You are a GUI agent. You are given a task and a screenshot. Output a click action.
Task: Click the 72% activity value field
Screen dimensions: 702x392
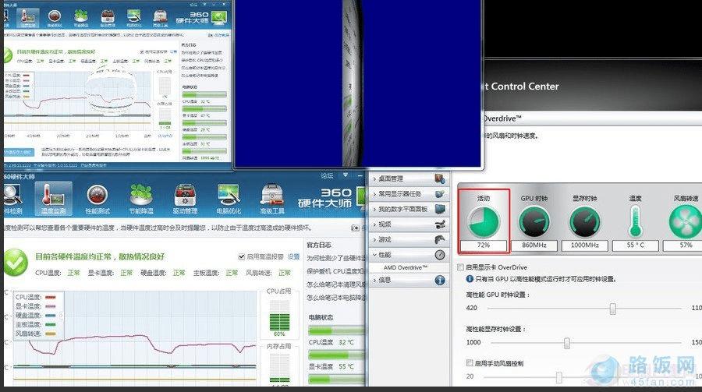pos(484,245)
